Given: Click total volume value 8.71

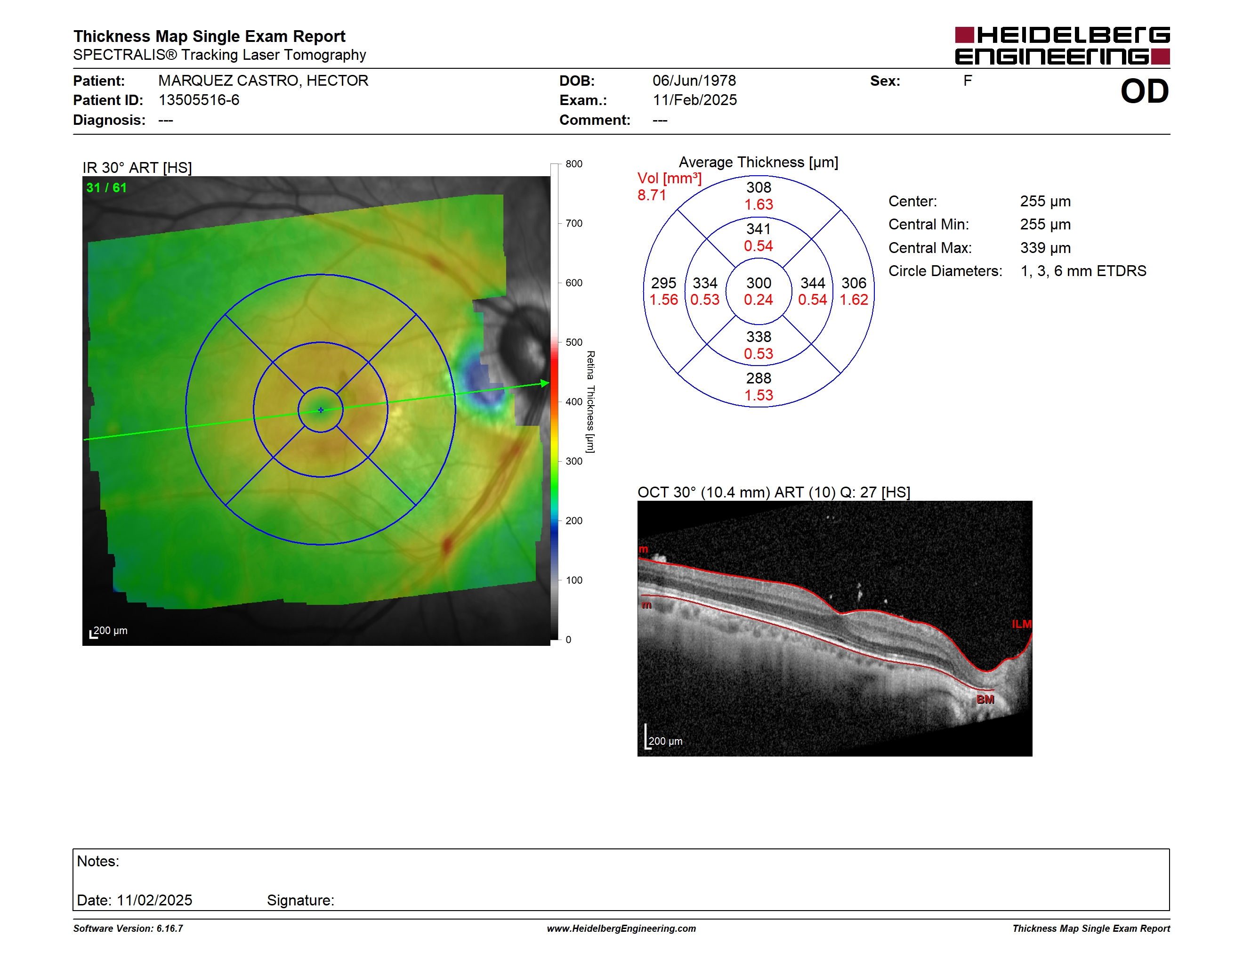Looking at the screenshot, I should coord(652,195).
